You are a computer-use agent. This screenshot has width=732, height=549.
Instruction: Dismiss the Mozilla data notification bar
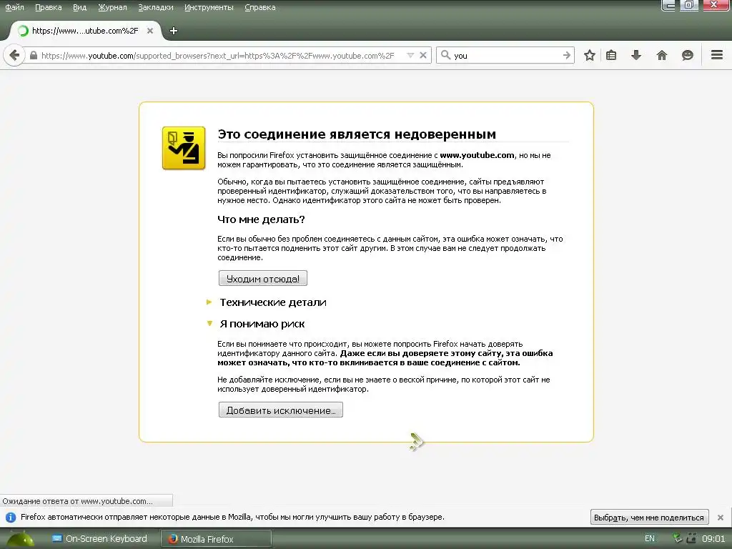721,518
